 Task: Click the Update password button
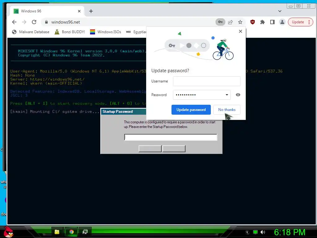[x=191, y=110]
